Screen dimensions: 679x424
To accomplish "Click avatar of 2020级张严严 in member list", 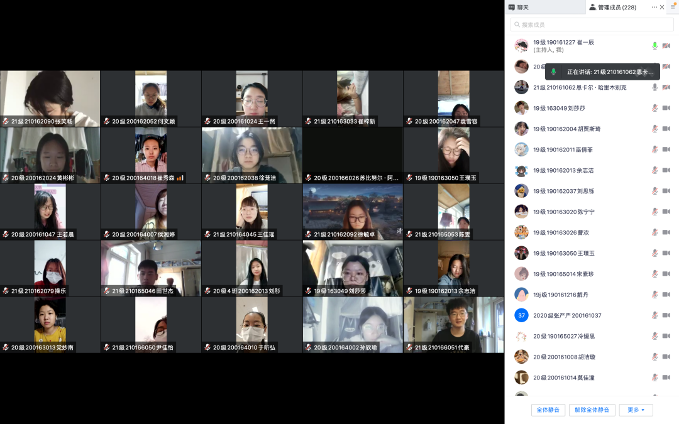I will click(x=521, y=315).
